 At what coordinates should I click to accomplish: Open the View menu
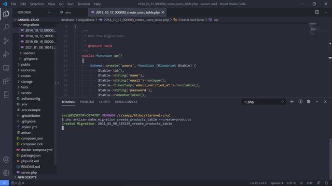(x=51, y=4)
